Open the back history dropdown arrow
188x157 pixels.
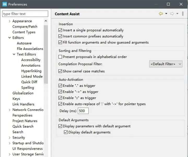[x=166, y=14]
